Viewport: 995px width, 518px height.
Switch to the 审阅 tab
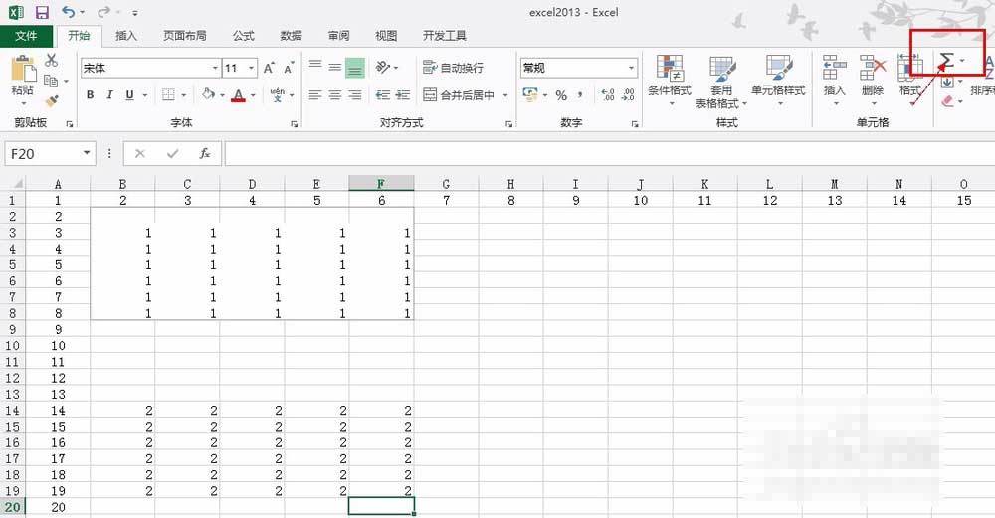click(339, 36)
